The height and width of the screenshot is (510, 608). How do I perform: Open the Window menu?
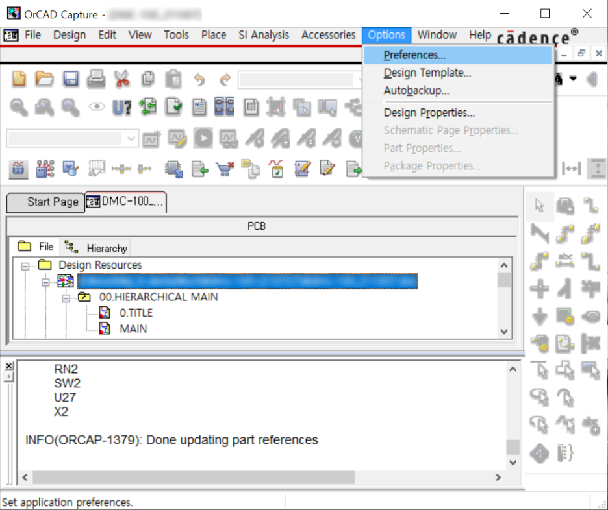[437, 35]
